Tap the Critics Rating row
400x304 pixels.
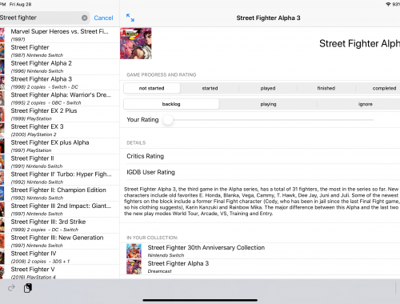click(x=260, y=156)
